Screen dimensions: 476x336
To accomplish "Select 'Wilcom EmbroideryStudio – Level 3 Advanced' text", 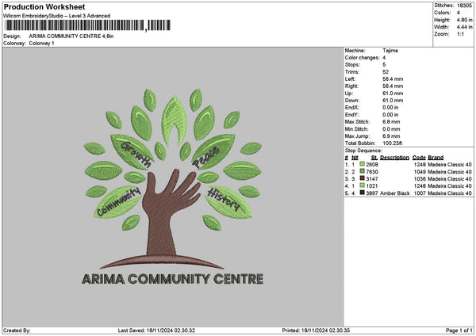I will pos(57,16).
